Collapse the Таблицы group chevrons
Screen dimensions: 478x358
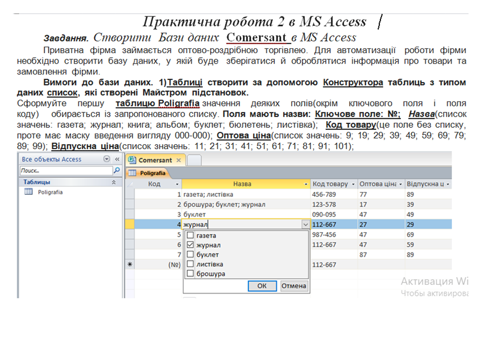coord(114,182)
